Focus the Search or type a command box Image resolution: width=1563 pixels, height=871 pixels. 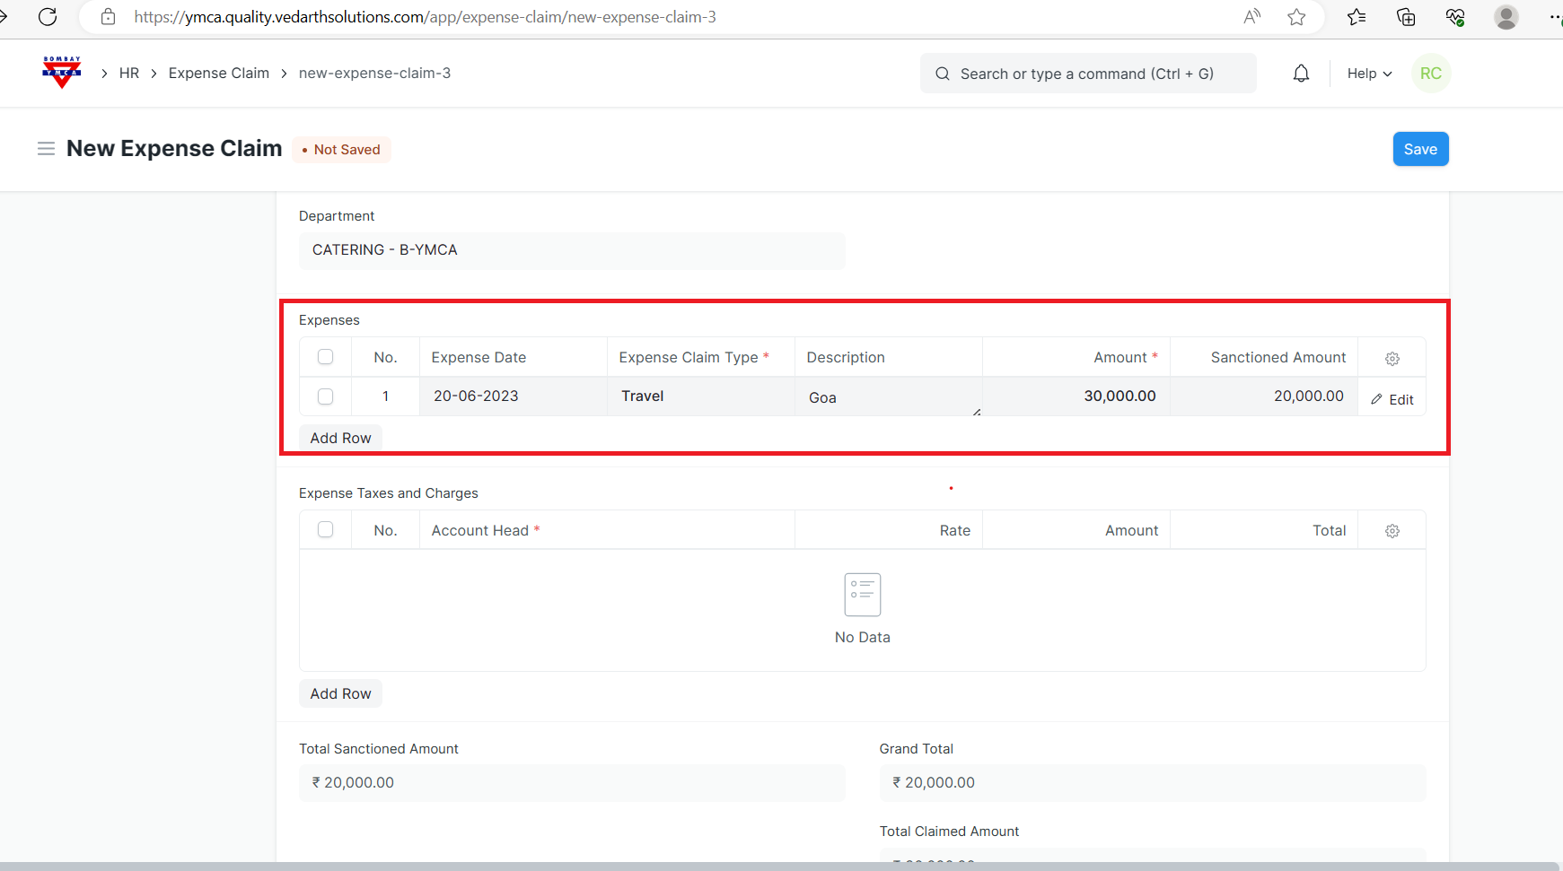[1086, 74]
